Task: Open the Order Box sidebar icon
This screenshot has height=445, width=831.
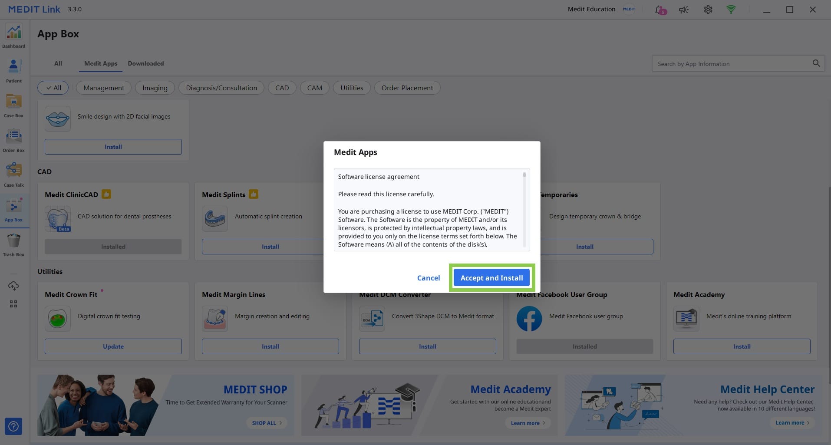Action: pos(14,140)
